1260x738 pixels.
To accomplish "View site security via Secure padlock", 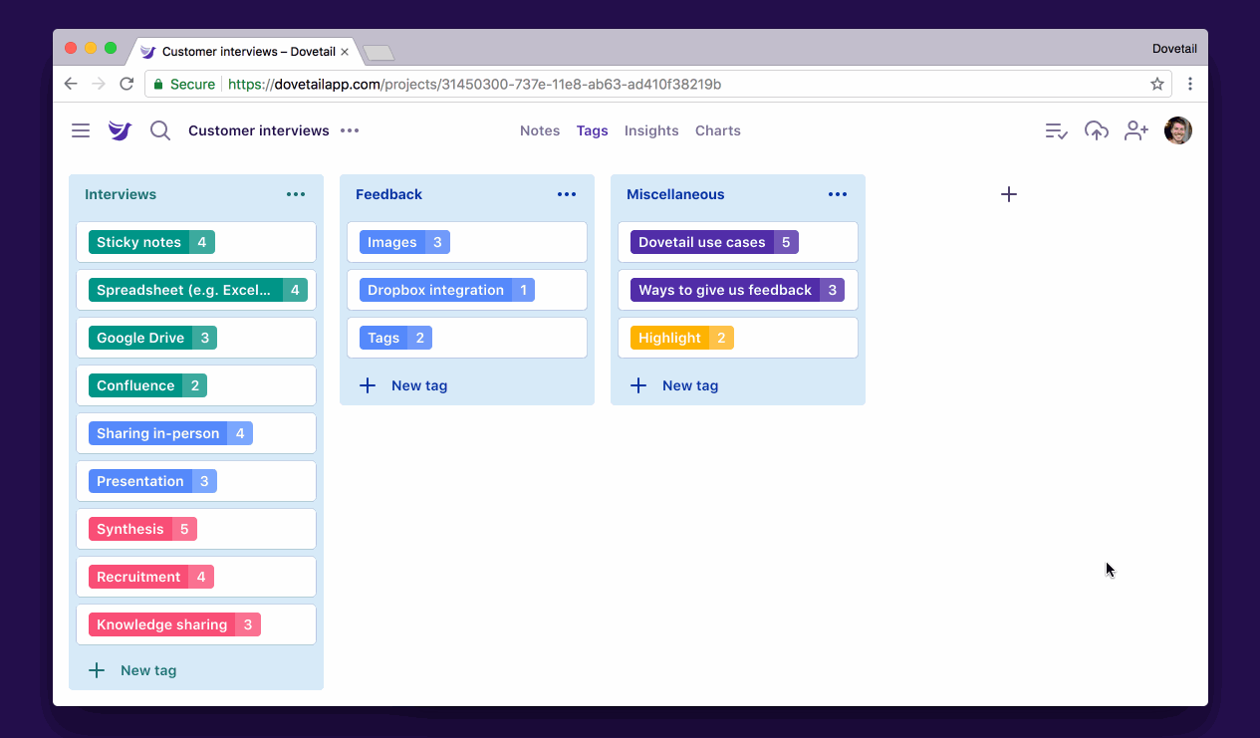I will tap(184, 85).
